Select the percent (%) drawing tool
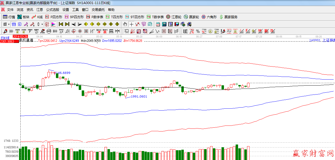The width and height of the screenshot is (335, 160). pyautogui.click(x=198, y=31)
